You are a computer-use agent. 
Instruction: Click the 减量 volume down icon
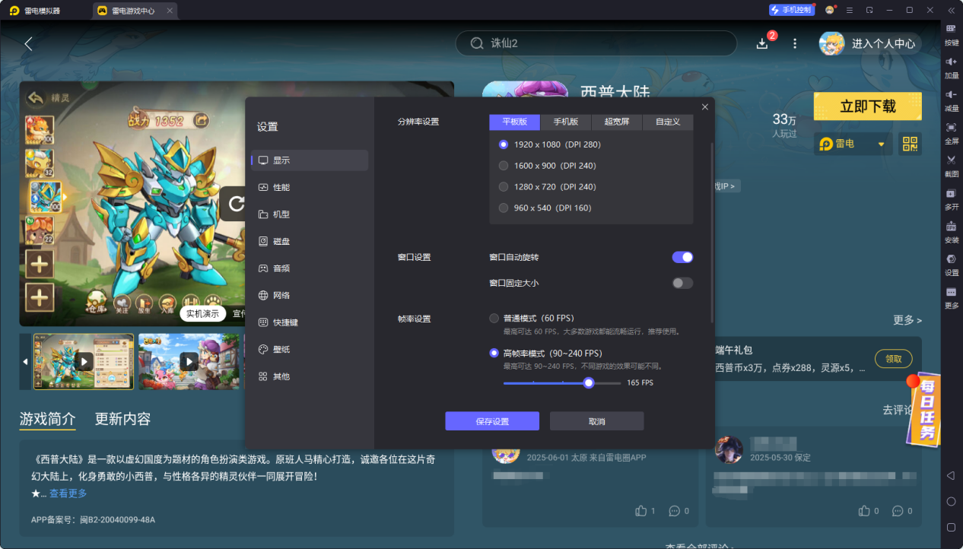pyautogui.click(x=951, y=94)
